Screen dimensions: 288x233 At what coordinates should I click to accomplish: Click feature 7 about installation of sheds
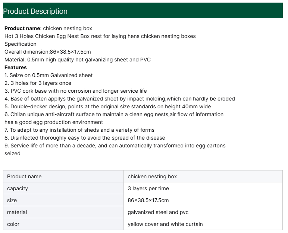[79, 130]
